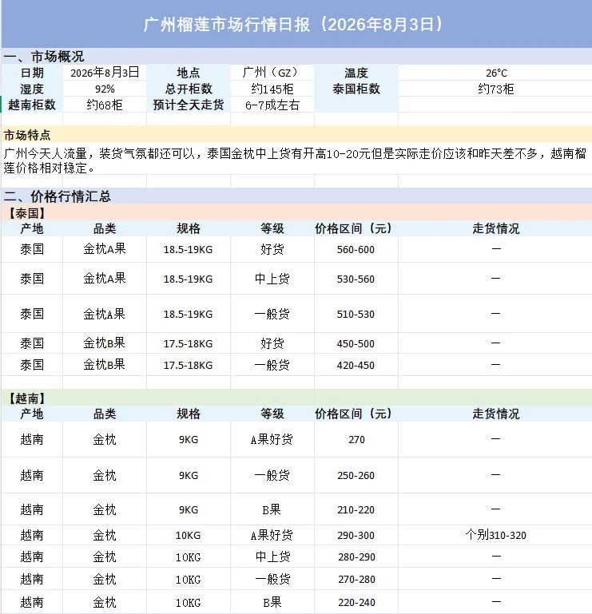Click the 约68柜 Vietnam containers cell

(105, 105)
